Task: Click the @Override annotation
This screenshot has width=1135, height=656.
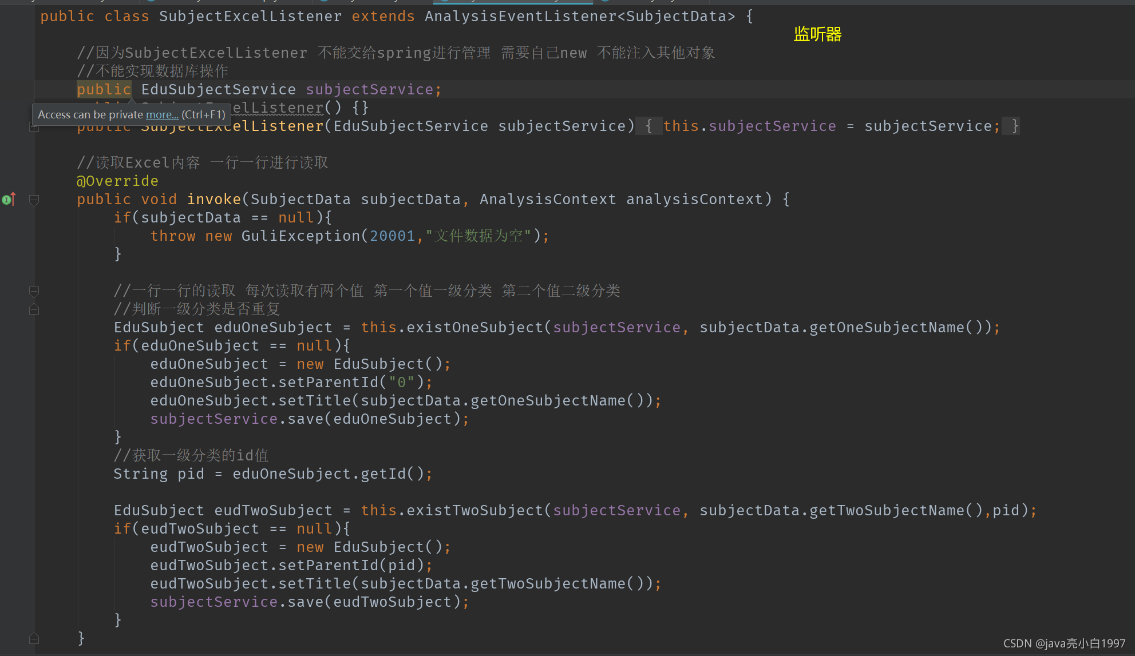Action: tap(117, 181)
